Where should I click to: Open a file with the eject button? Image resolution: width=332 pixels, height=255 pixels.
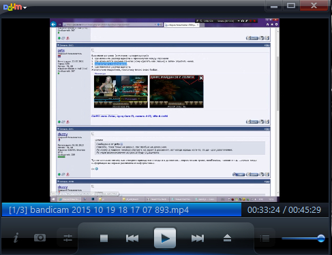pyautogui.click(x=227, y=238)
